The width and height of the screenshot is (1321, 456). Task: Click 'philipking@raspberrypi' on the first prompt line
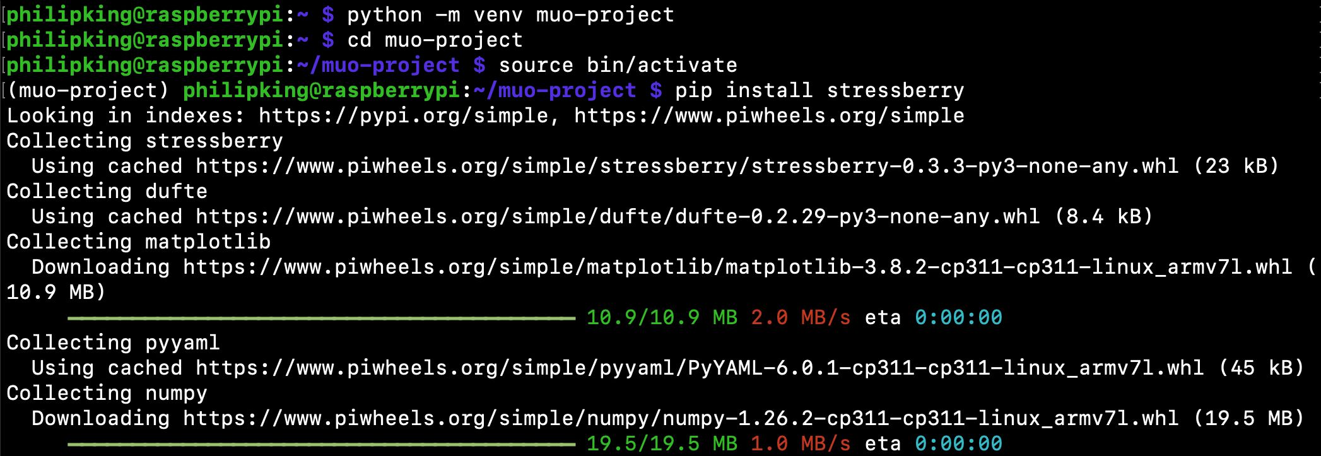144,15
